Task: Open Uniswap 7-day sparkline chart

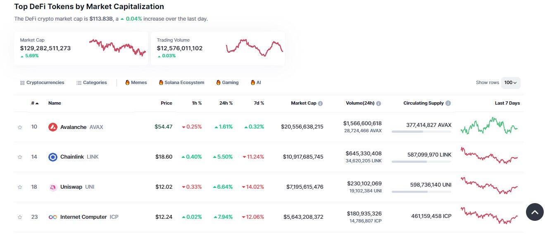Action: click(489, 186)
